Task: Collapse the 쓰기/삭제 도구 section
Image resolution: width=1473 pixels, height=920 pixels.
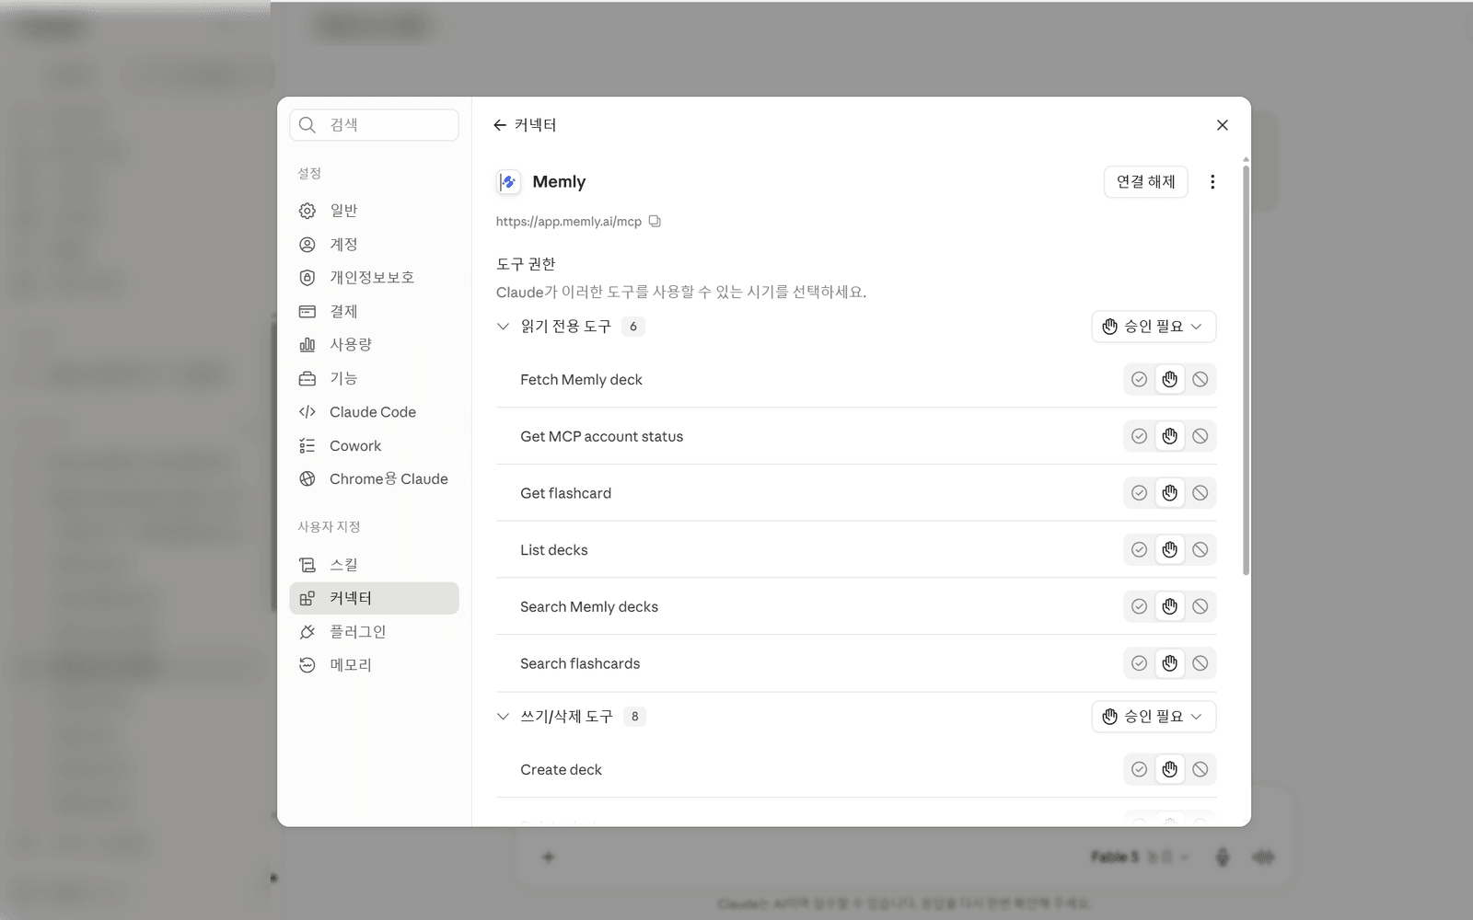Action: tap(503, 717)
